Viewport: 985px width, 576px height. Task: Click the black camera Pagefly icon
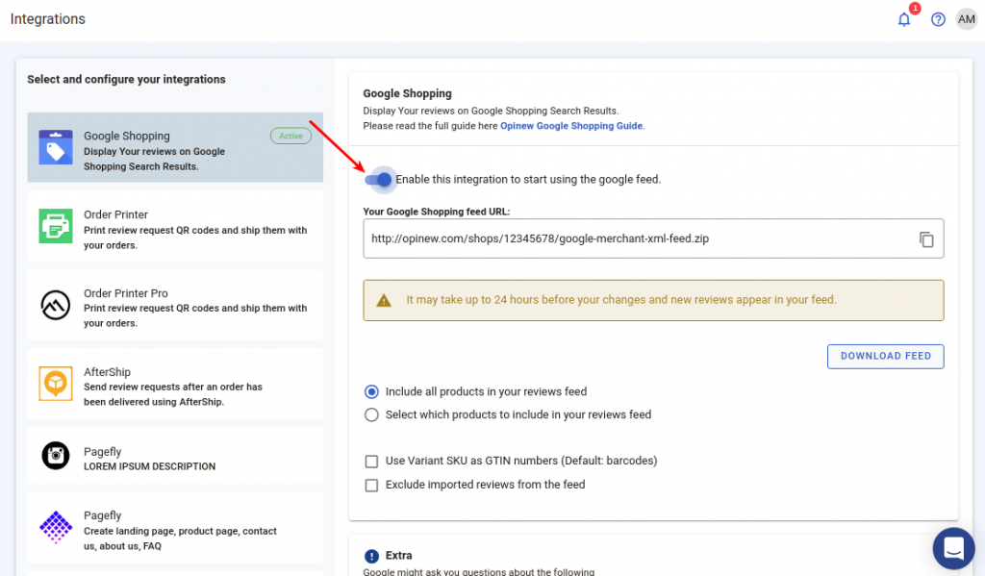pos(56,456)
